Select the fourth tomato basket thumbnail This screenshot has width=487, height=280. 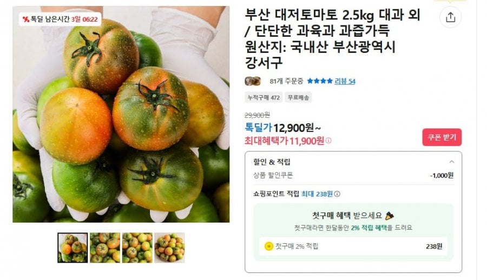tap(169, 248)
